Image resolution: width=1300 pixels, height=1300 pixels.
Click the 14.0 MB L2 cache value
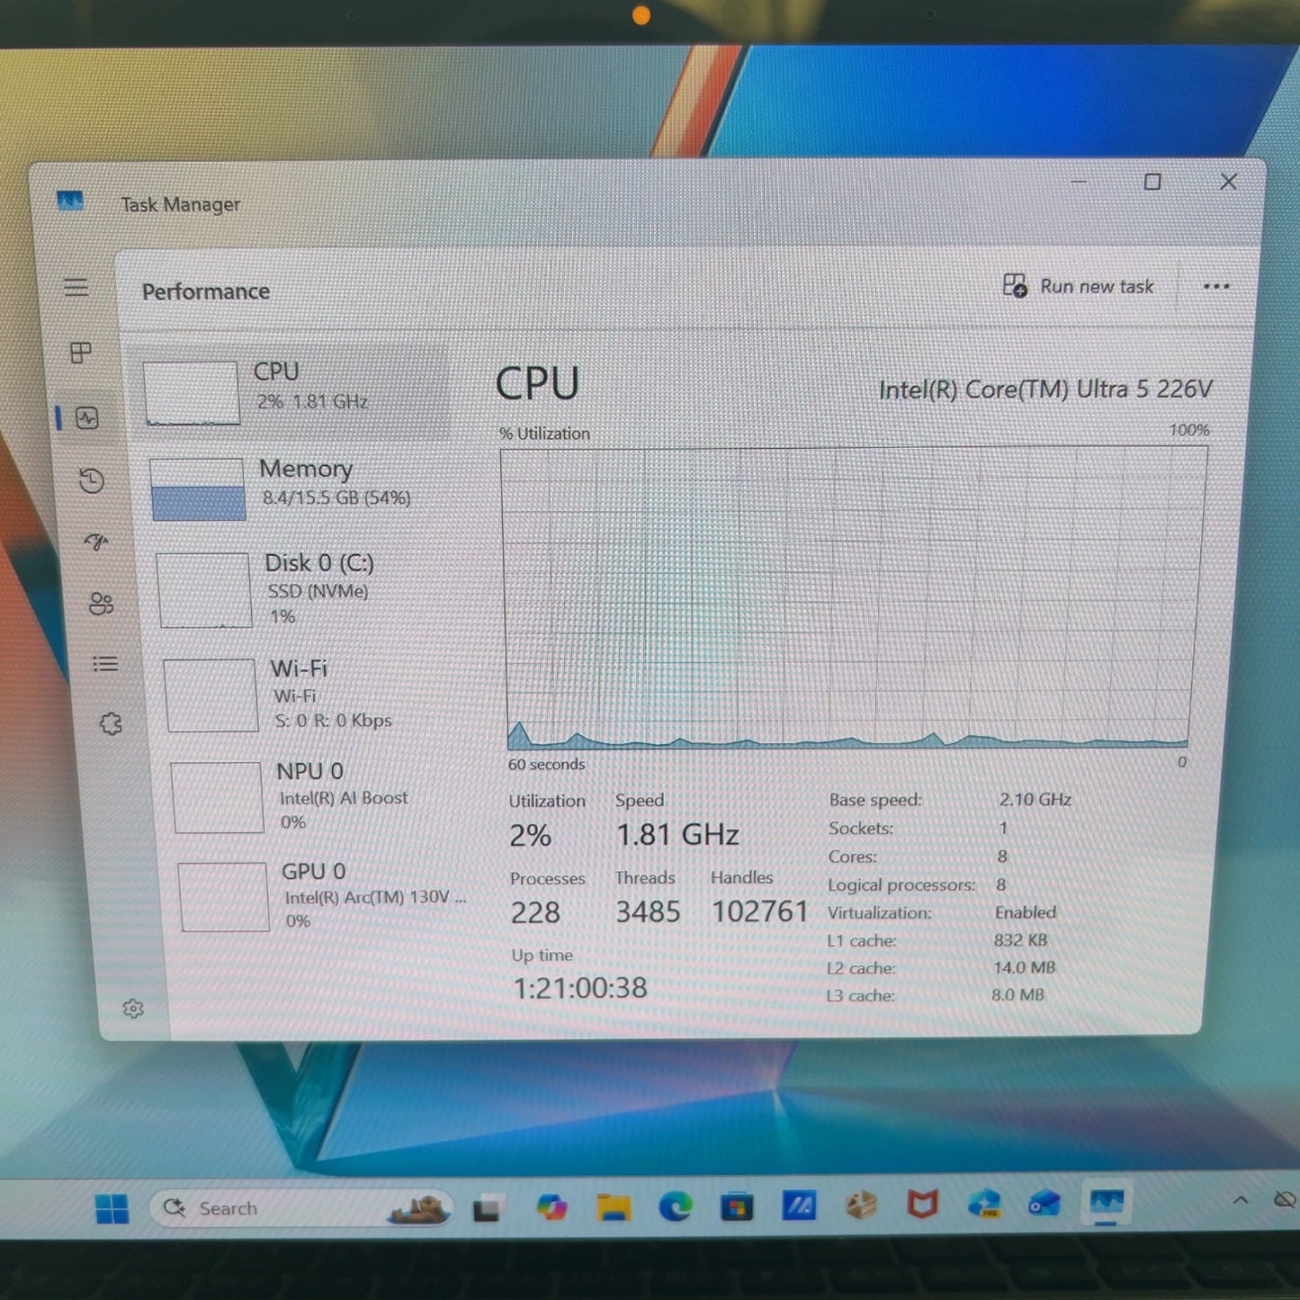coord(1024,967)
